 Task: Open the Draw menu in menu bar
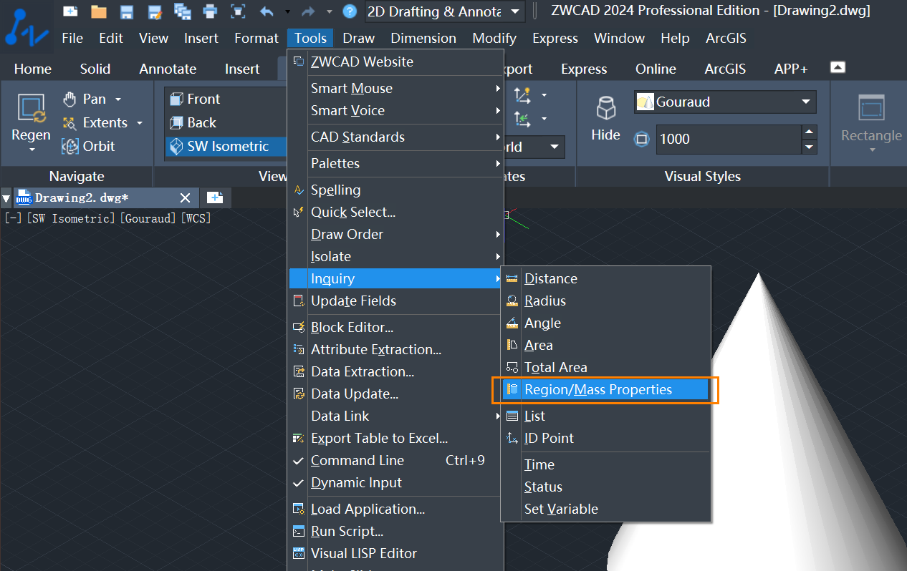pyautogui.click(x=359, y=39)
